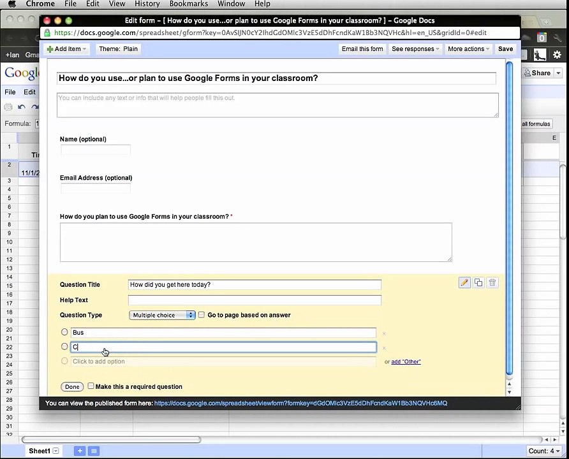Delete the question with the trash icon
569x459 pixels.
[492, 282]
